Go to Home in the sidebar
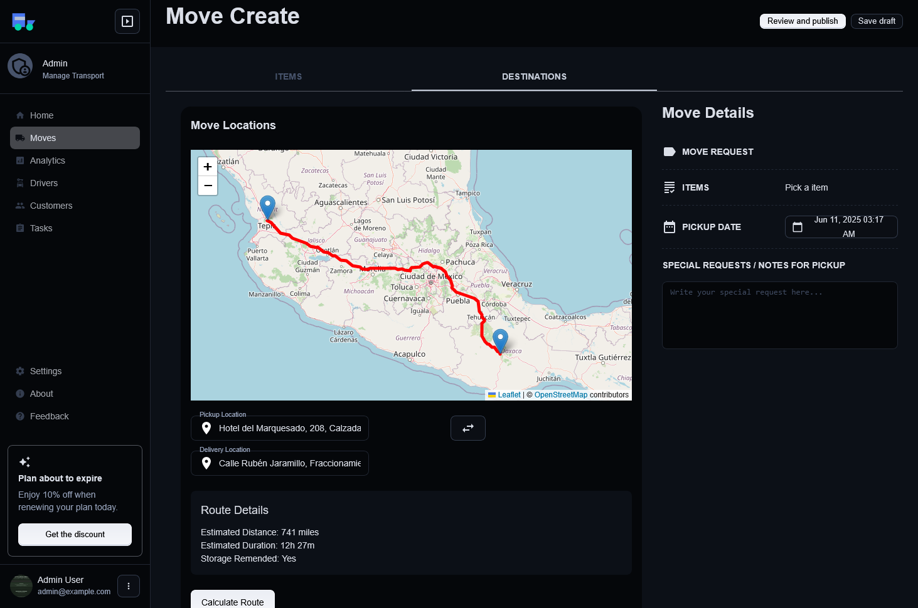The width and height of the screenshot is (918, 608). pyautogui.click(x=75, y=115)
